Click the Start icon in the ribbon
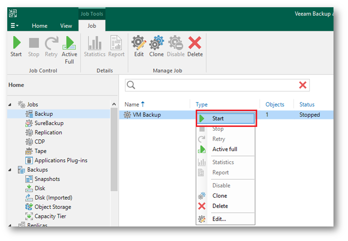 click(16, 43)
